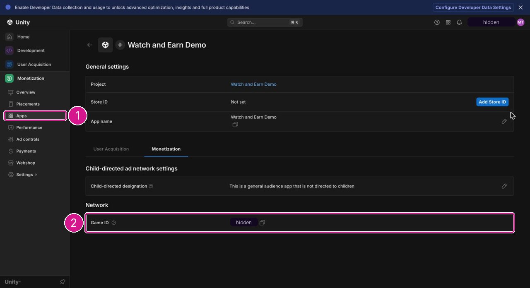Click the Overview icon
This screenshot has height=288, width=530.
tap(11, 92)
